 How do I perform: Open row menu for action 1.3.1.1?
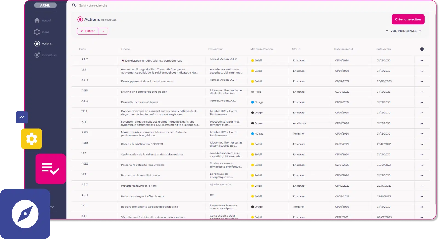pos(421,113)
